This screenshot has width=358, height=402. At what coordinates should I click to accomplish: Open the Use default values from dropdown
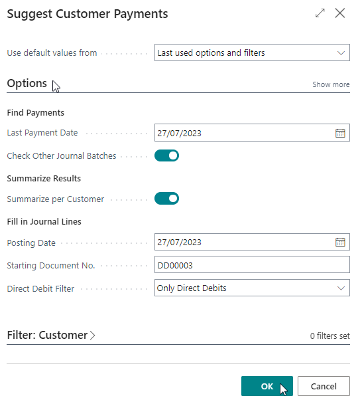pos(252,52)
